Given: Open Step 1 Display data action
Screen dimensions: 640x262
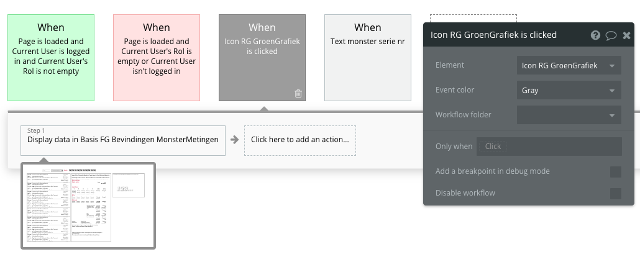Looking at the screenshot, I should point(122,139).
